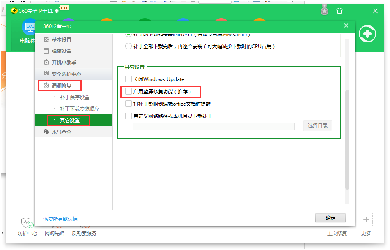Click the 360安全卫士 logo icon
This screenshot has width=390, height=250.
[14, 11]
